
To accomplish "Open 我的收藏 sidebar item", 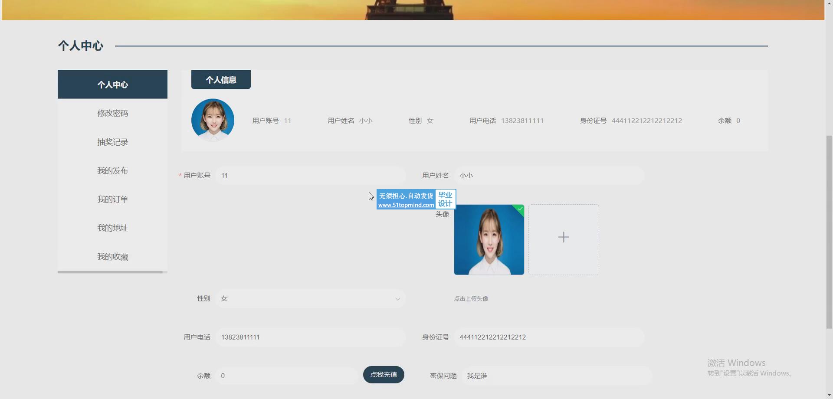I will 112,257.
